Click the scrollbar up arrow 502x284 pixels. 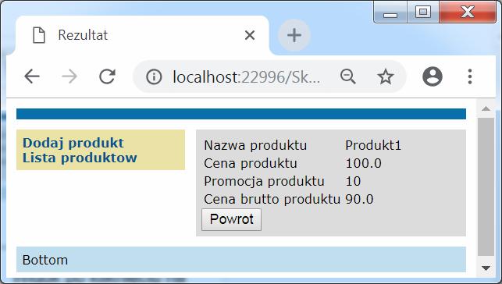pos(486,108)
